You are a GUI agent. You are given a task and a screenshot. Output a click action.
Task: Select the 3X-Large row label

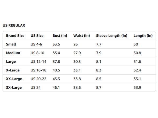pos(14,87)
